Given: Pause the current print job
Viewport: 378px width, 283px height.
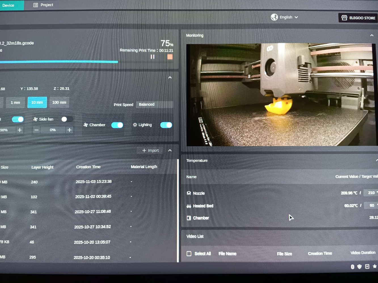Looking at the screenshot, I should (x=153, y=57).
